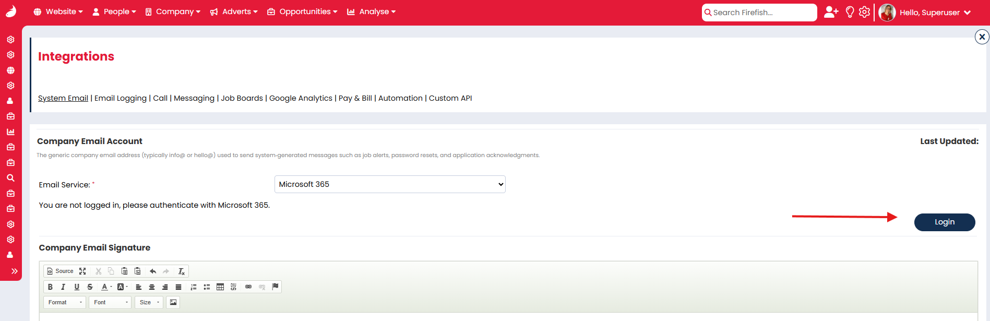
Task: Open the settings gear in the top bar
Action: (864, 12)
